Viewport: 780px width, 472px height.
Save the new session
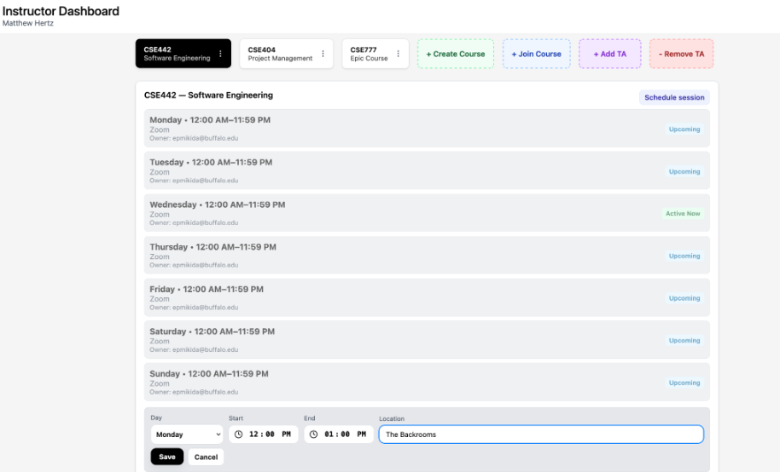coord(167,457)
